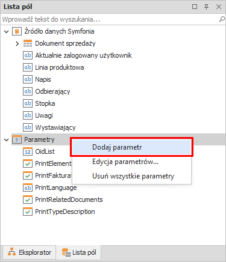226x262 pixels.
Task: Click the field search text box
Action: tap(110, 19)
